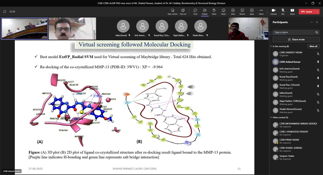Open the Apps icon
Image resolution: width=323 pixels, height=175 pixels.
coord(251,11)
